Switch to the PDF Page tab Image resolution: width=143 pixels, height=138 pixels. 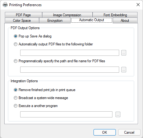pos(24,15)
